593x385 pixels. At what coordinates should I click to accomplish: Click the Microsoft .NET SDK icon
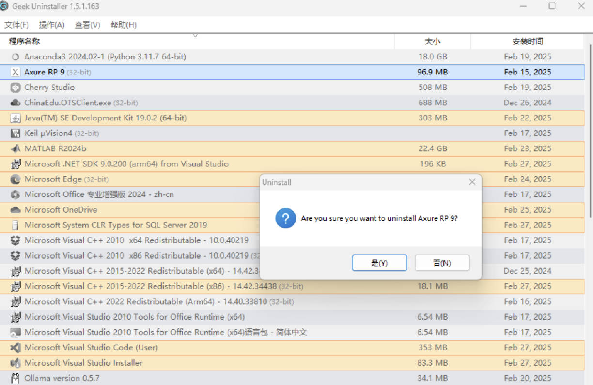click(16, 164)
